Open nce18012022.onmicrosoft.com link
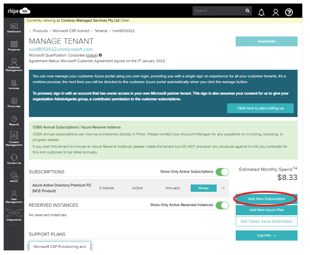 [x=61, y=49]
